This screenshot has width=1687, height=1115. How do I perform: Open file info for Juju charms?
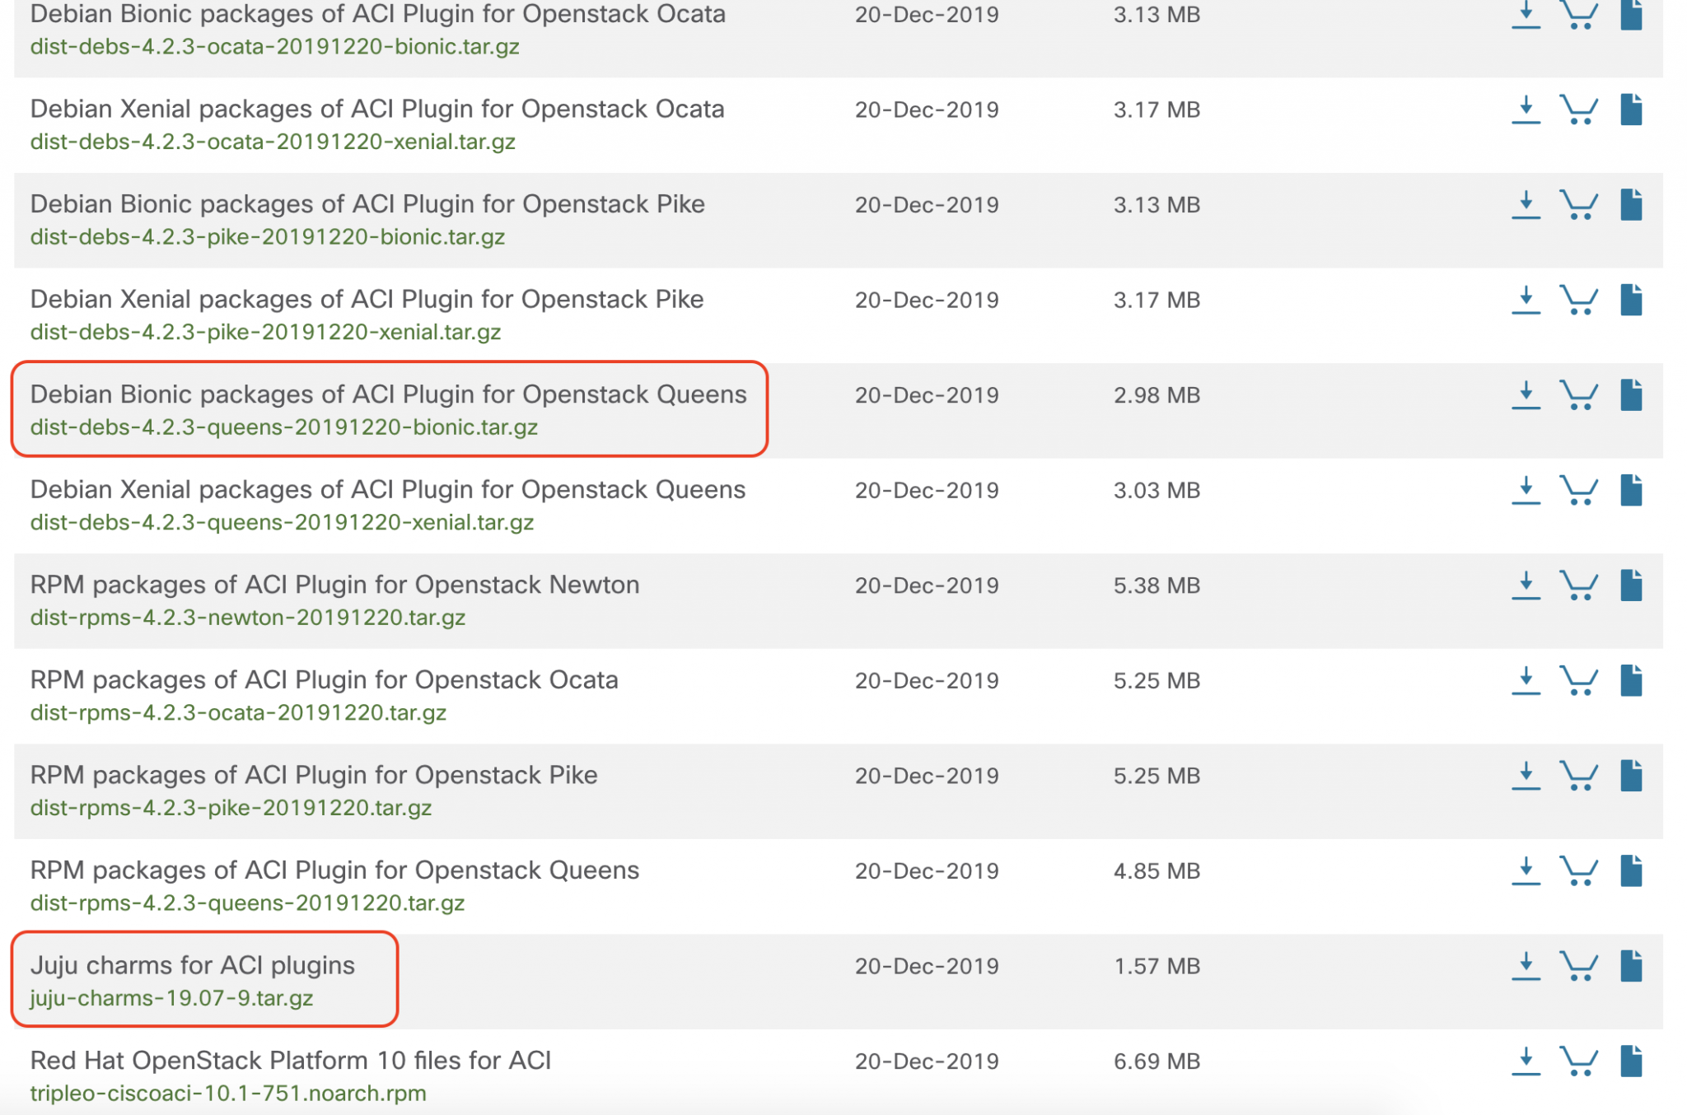click(1631, 966)
